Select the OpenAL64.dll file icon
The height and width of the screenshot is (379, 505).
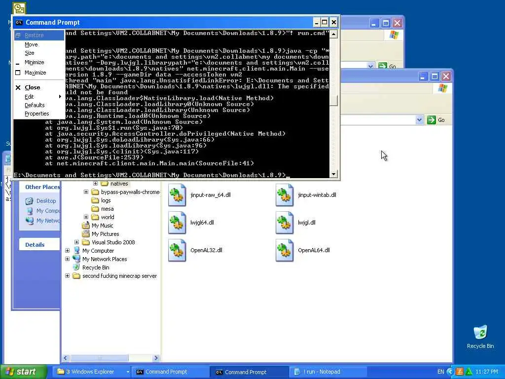click(285, 250)
